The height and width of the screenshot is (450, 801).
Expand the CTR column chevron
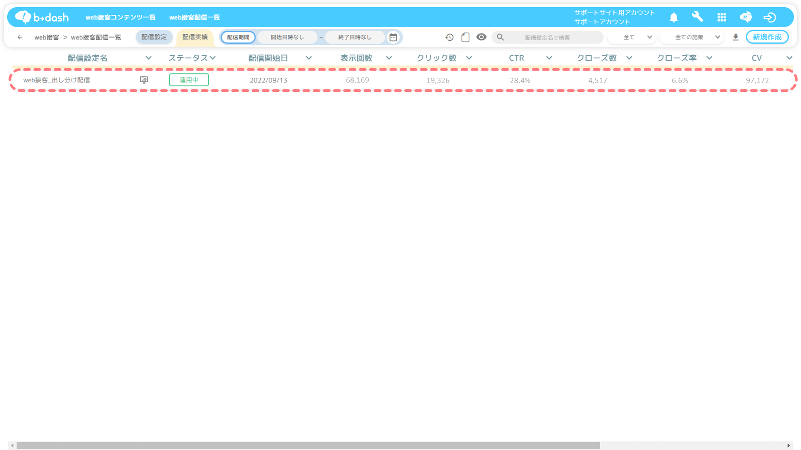coord(549,58)
